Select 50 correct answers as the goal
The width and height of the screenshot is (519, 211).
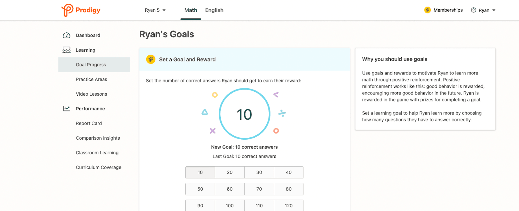coord(200,189)
